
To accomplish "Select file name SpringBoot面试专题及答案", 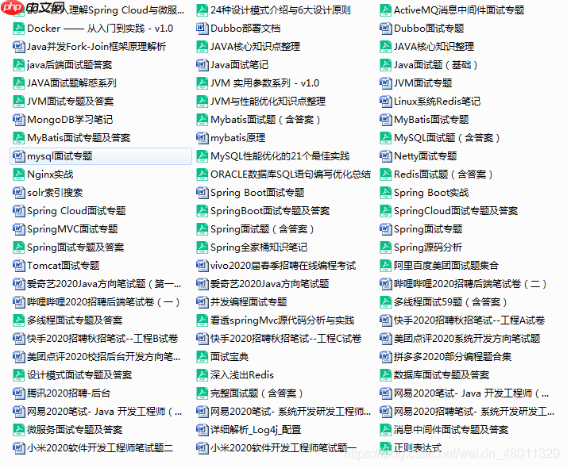I will pos(270,211).
